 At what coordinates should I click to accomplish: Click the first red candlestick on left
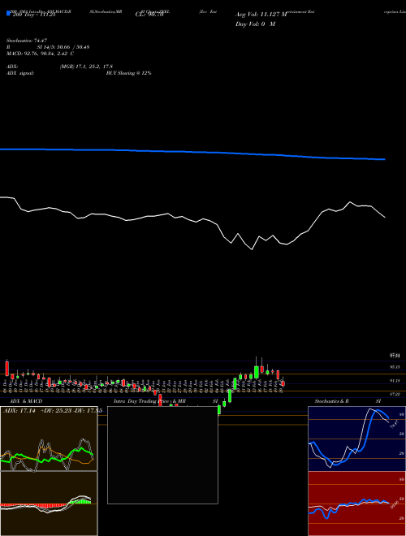coord(6,369)
